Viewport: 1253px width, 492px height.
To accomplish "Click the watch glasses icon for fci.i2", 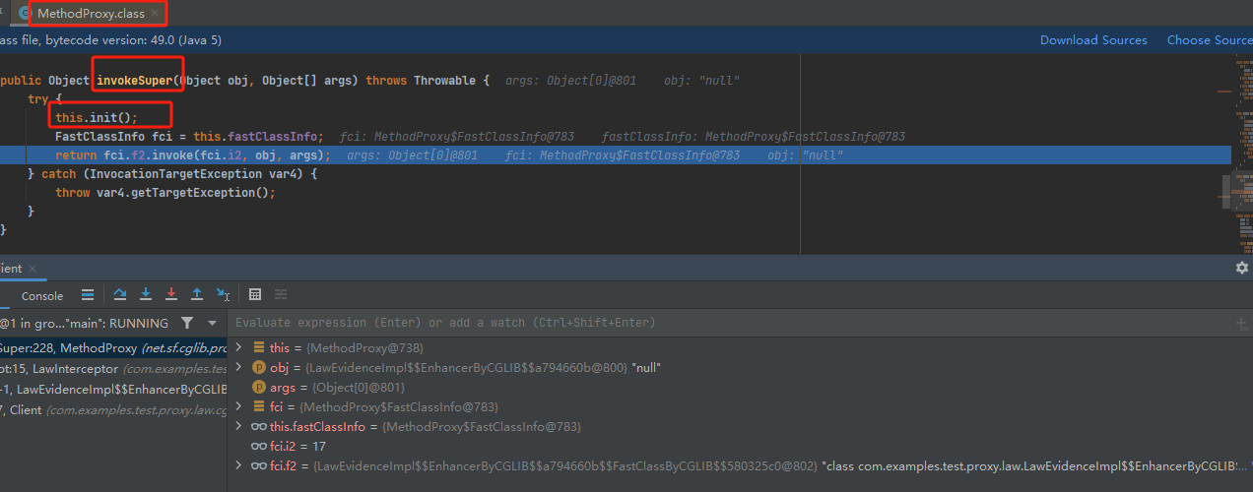I will tap(259, 446).
